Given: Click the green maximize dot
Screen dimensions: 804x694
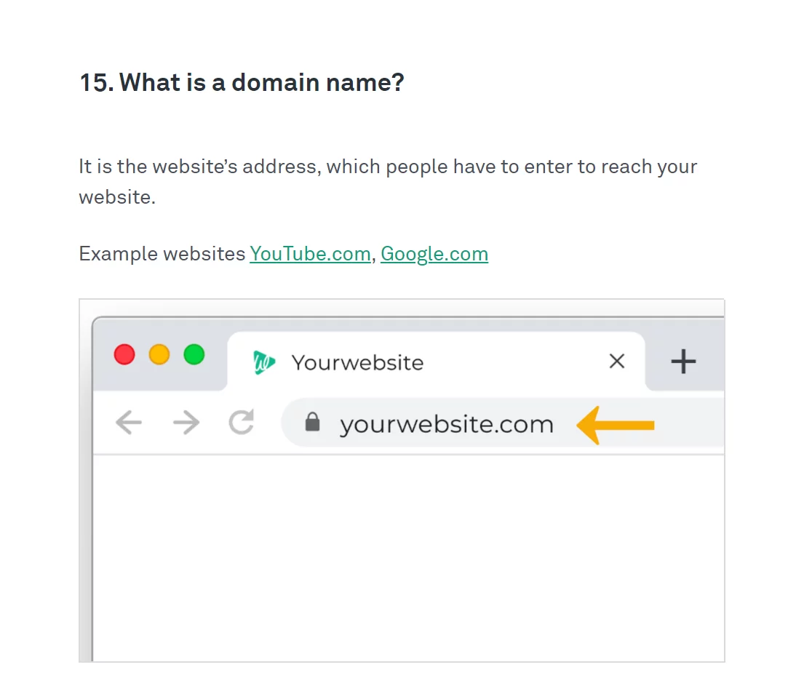Looking at the screenshot, I should click(194, 355).
